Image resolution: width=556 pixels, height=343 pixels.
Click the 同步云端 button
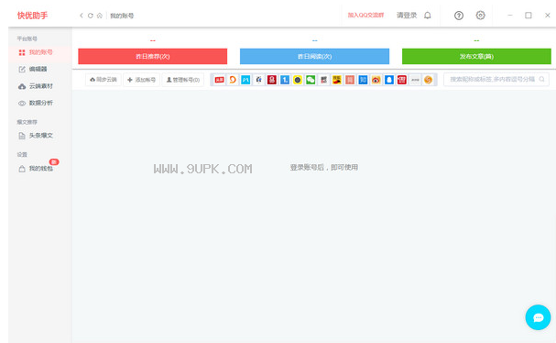point(104,80)
